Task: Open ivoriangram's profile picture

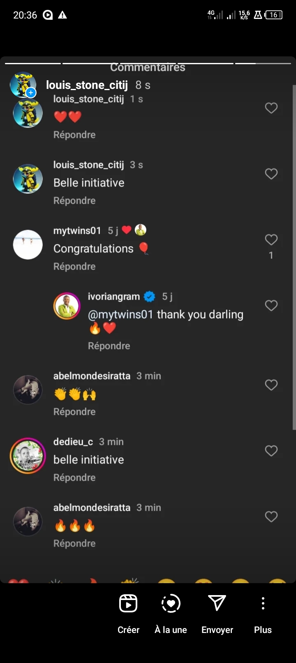Action: coord(67,306)
